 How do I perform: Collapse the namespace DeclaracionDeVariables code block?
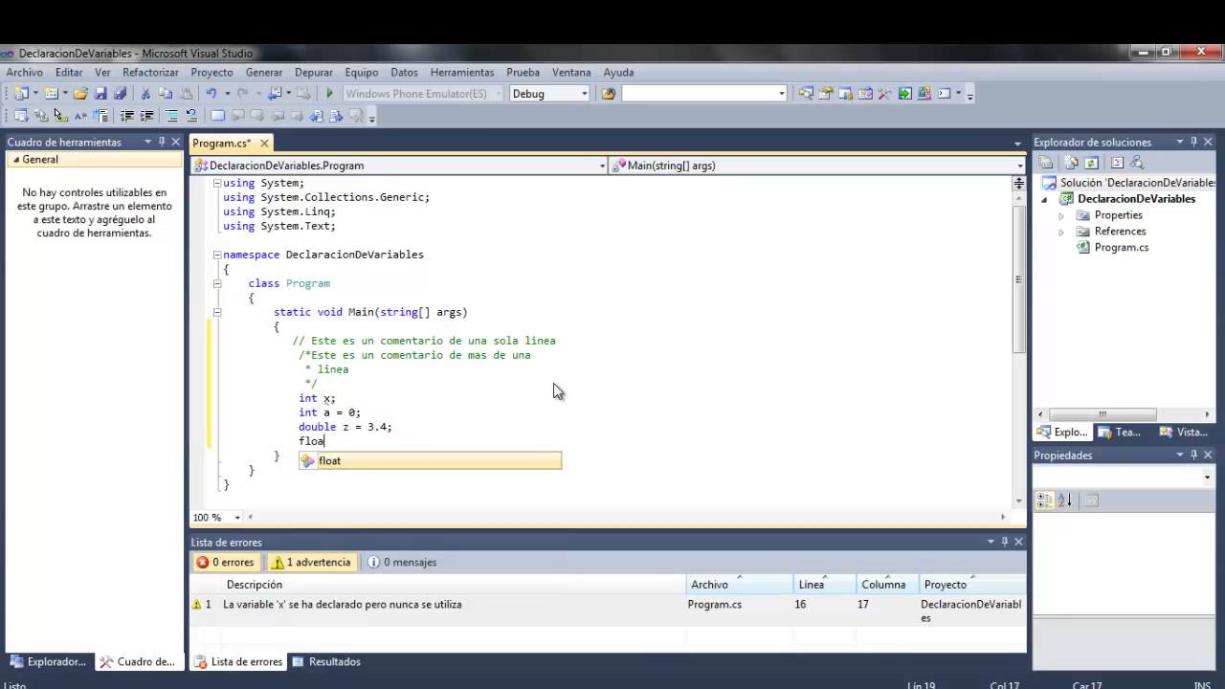[217, 255]
